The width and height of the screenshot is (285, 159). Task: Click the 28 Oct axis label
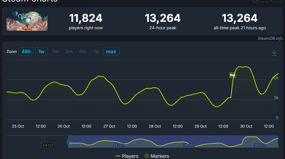[x=155, y=126]
